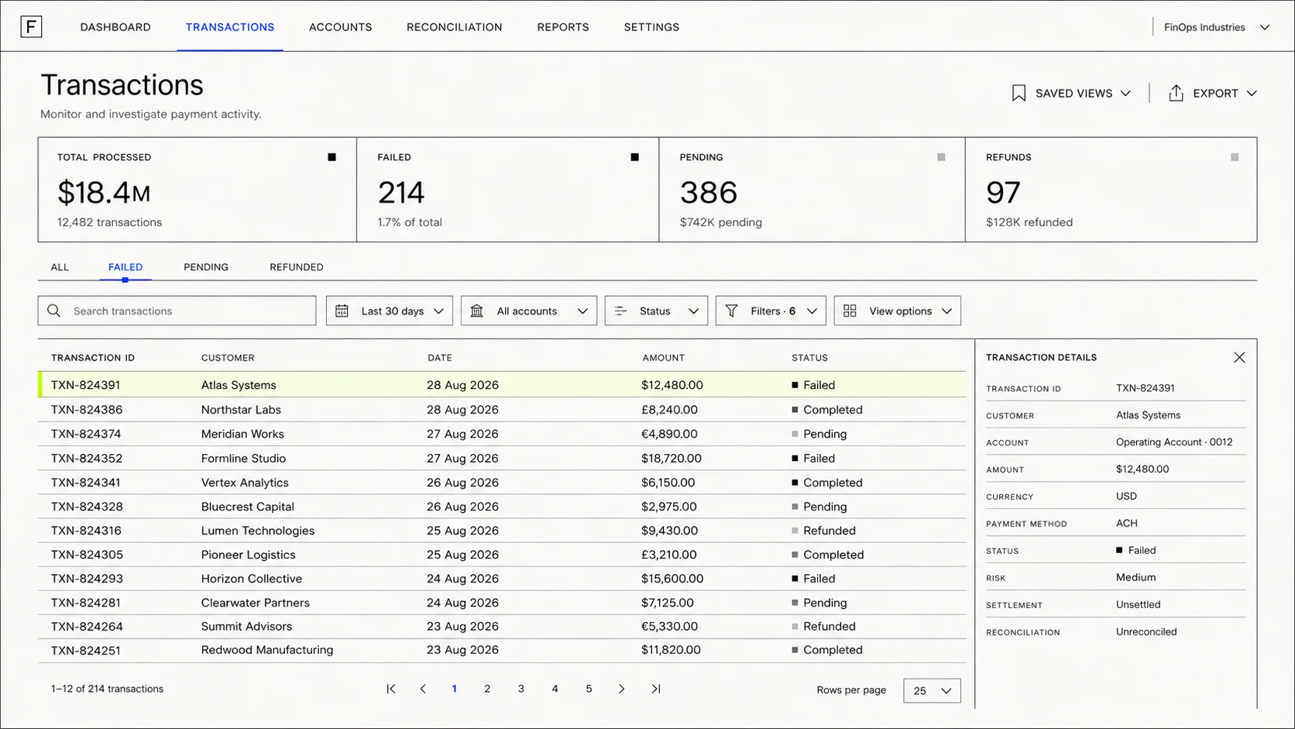
Task: Close the Transaction Details panel
Action: [x=1239, y=357]
